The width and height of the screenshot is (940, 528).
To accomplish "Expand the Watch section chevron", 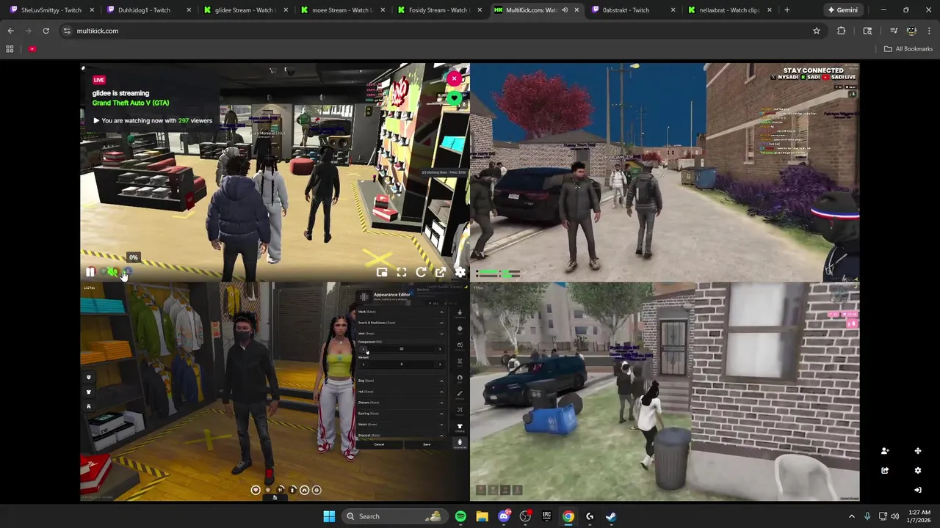I will (441, 425).
